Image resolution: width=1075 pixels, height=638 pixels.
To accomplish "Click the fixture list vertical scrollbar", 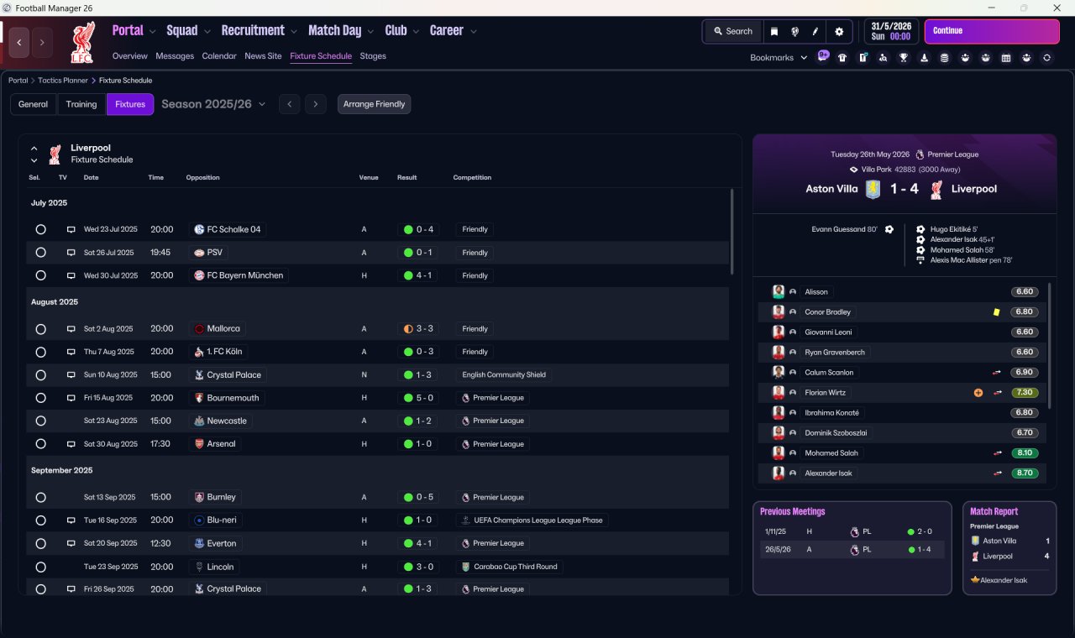I will [x=732, y=231].
